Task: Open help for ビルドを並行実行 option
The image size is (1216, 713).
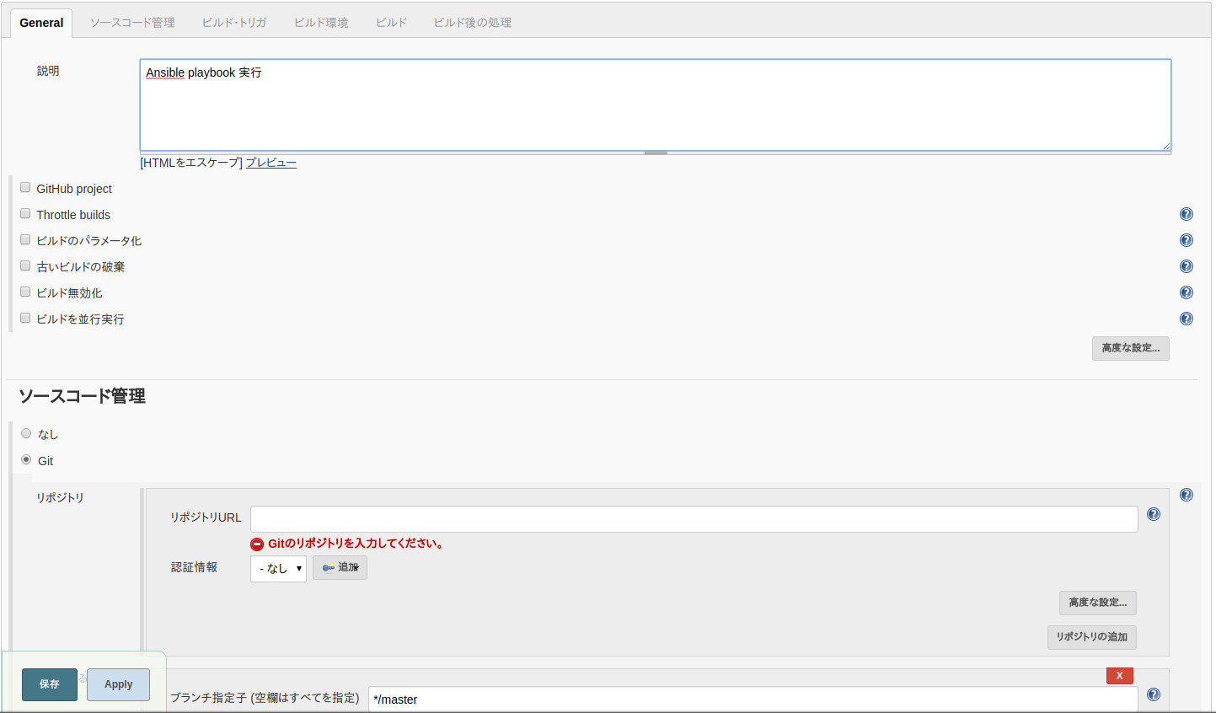Action: (1186, 319)
